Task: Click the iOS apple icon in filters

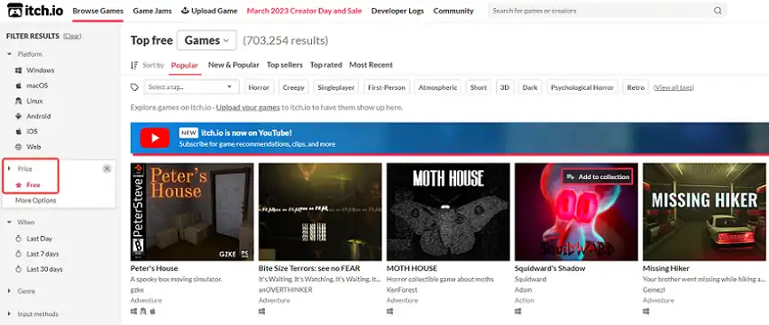Action: tap(18, 131)
